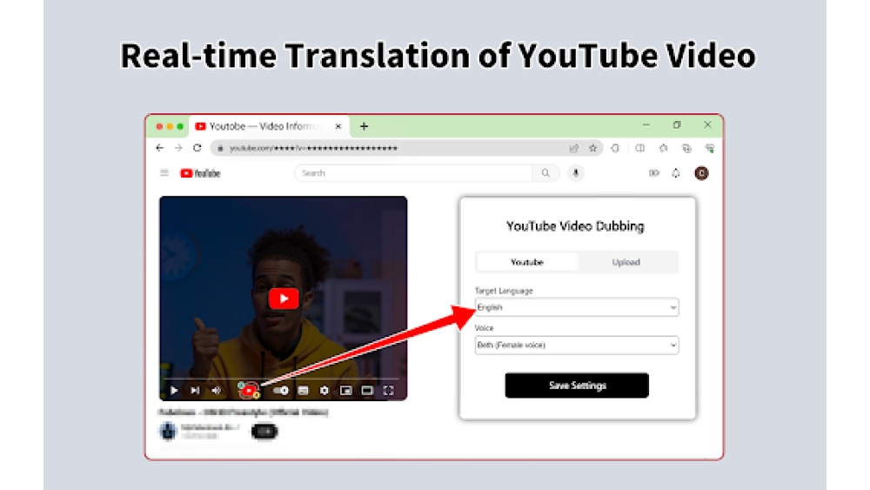This screenshot has width=870, height=490.
Task: Click the blurred video title text
Action: coord(243,412)
